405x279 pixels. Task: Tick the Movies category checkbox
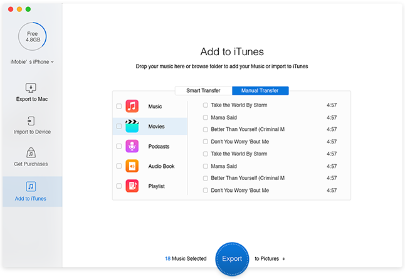coord(119,126)
